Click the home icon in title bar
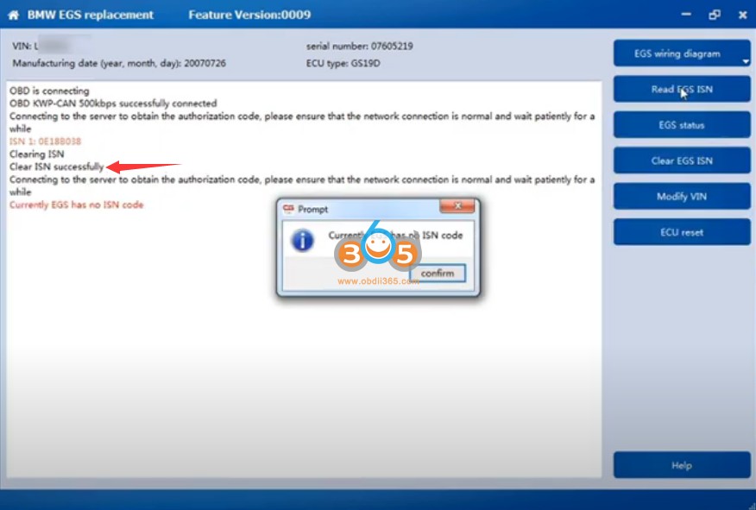 tap(14, 15)
